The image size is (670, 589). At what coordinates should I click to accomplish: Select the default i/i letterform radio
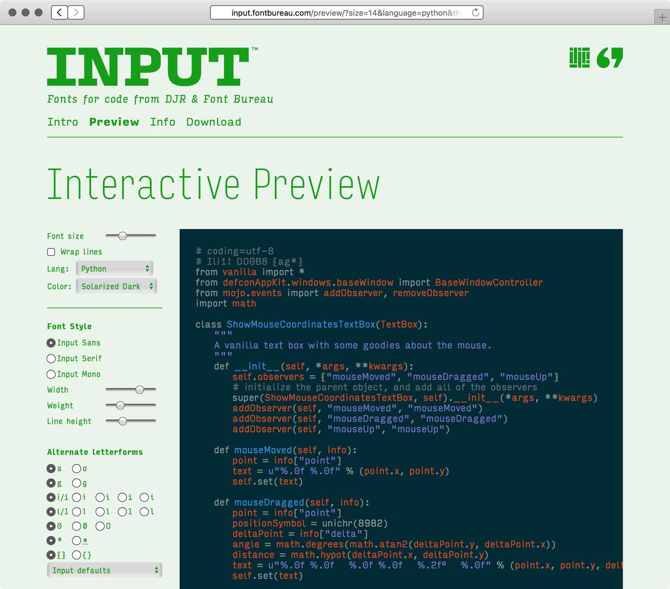(51, 497)
